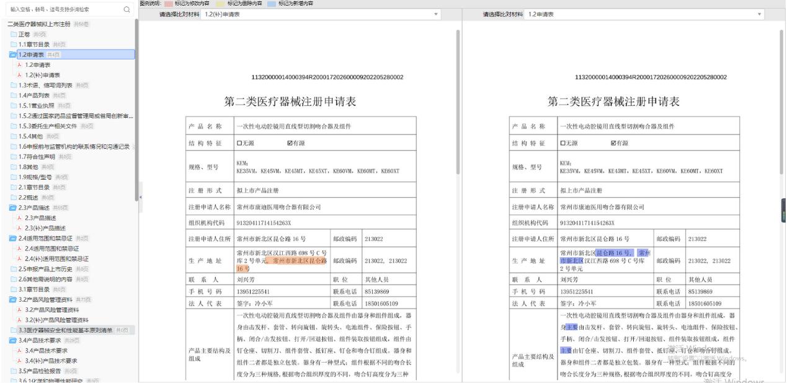The image size is (787, 383).
Task: Select the 1.5.2通过国家药品监督管理局 folder
Action: coord(75,115)
